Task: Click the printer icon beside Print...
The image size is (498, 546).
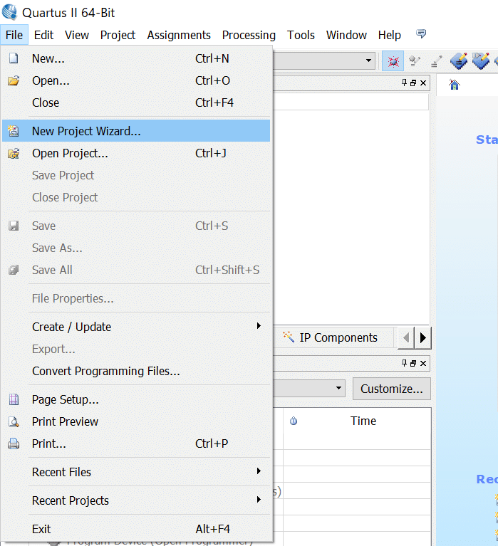Action: point(14,443)
